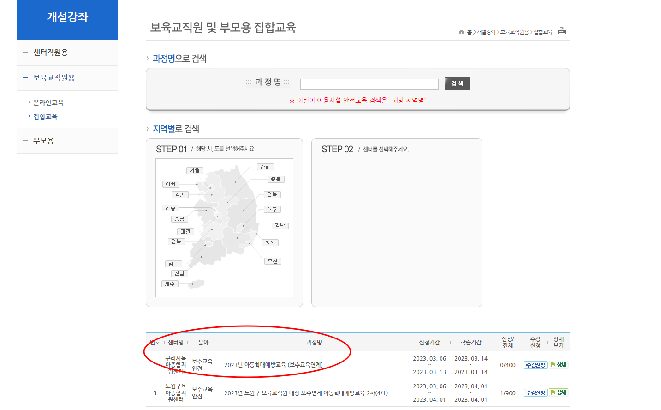Click 노원구 육아종합지원센터 center name cell

176,393
